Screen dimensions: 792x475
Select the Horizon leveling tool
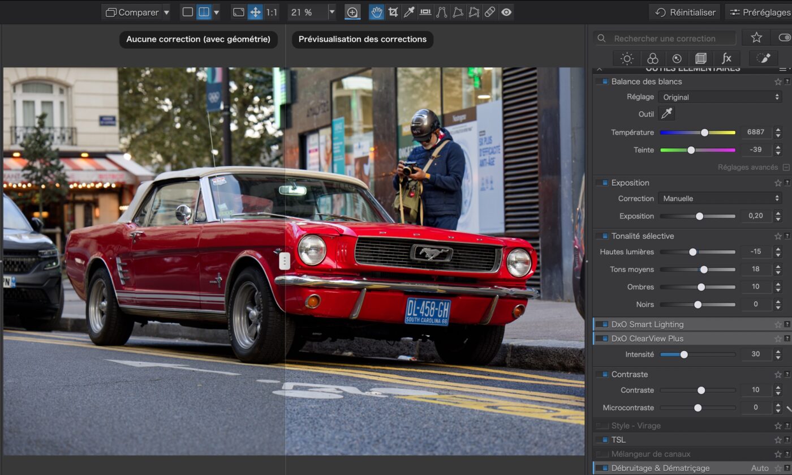425,12
